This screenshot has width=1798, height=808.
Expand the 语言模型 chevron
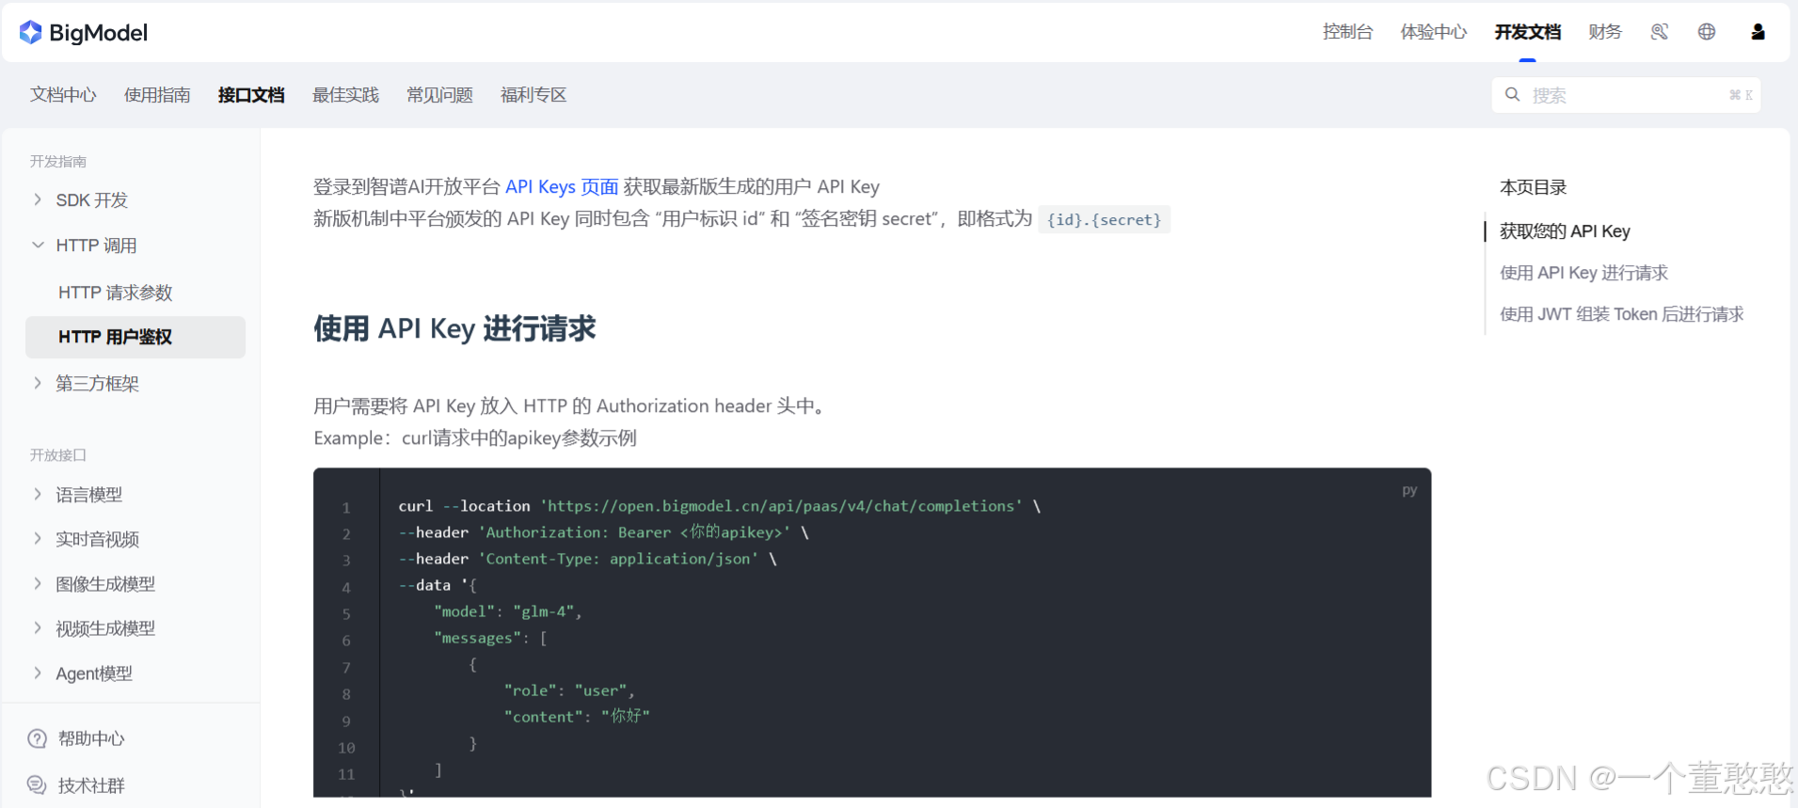click(x=38, y=494)
